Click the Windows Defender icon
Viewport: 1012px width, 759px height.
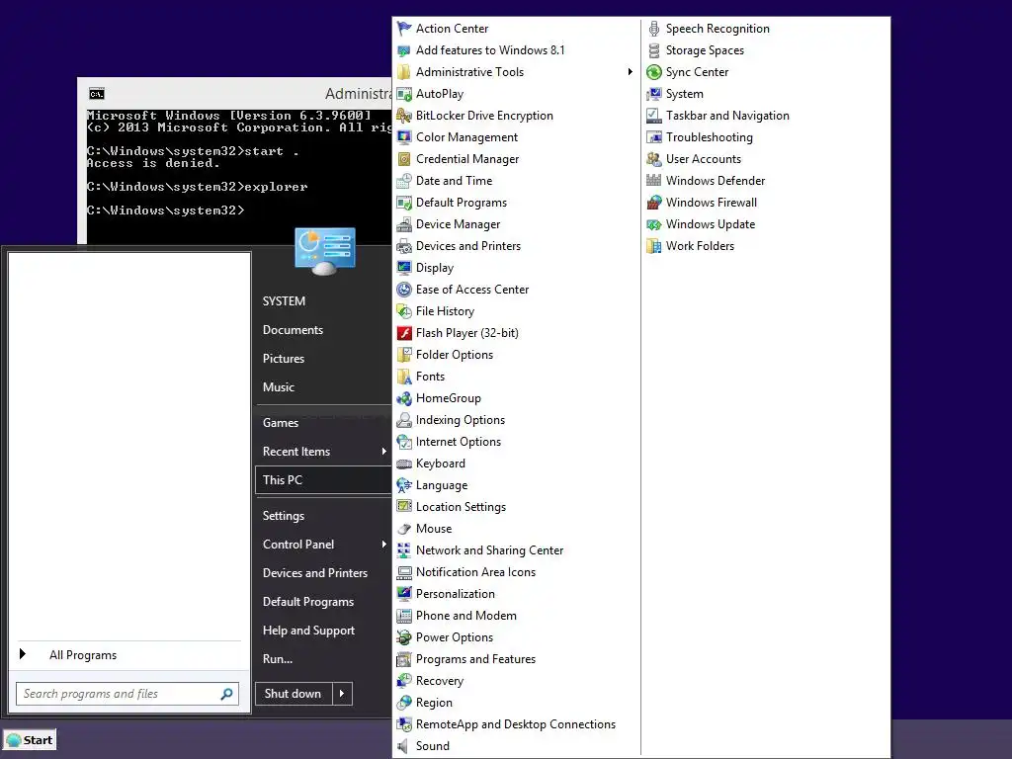coord(654,181)
